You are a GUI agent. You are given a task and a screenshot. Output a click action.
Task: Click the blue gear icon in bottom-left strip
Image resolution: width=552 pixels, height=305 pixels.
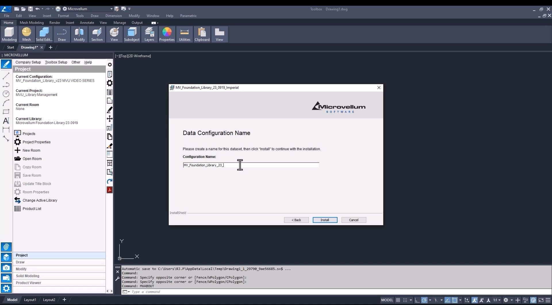pyautogui.click(x=6, y=288)
